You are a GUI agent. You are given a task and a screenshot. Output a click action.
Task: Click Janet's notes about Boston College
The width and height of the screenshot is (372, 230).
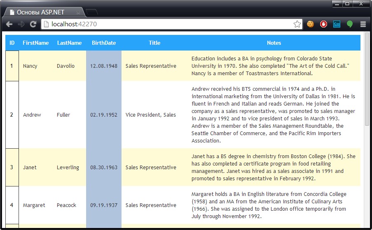click(273, 167)
